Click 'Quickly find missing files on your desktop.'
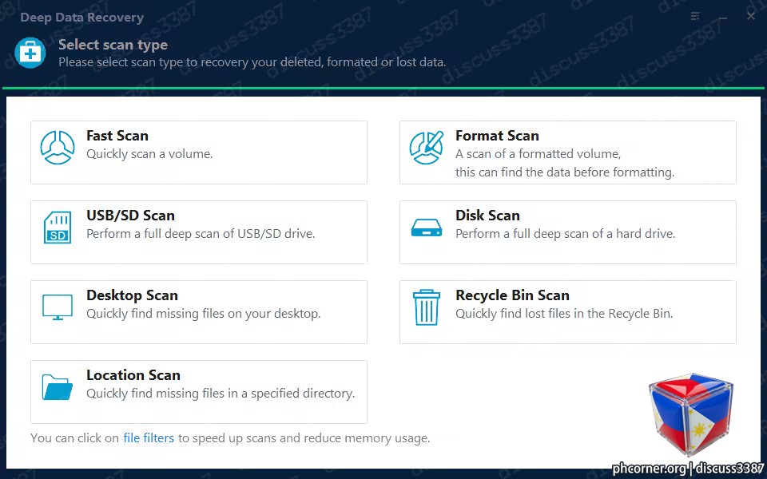The height and width of the screenshot is (479, 767). point(204,313)
